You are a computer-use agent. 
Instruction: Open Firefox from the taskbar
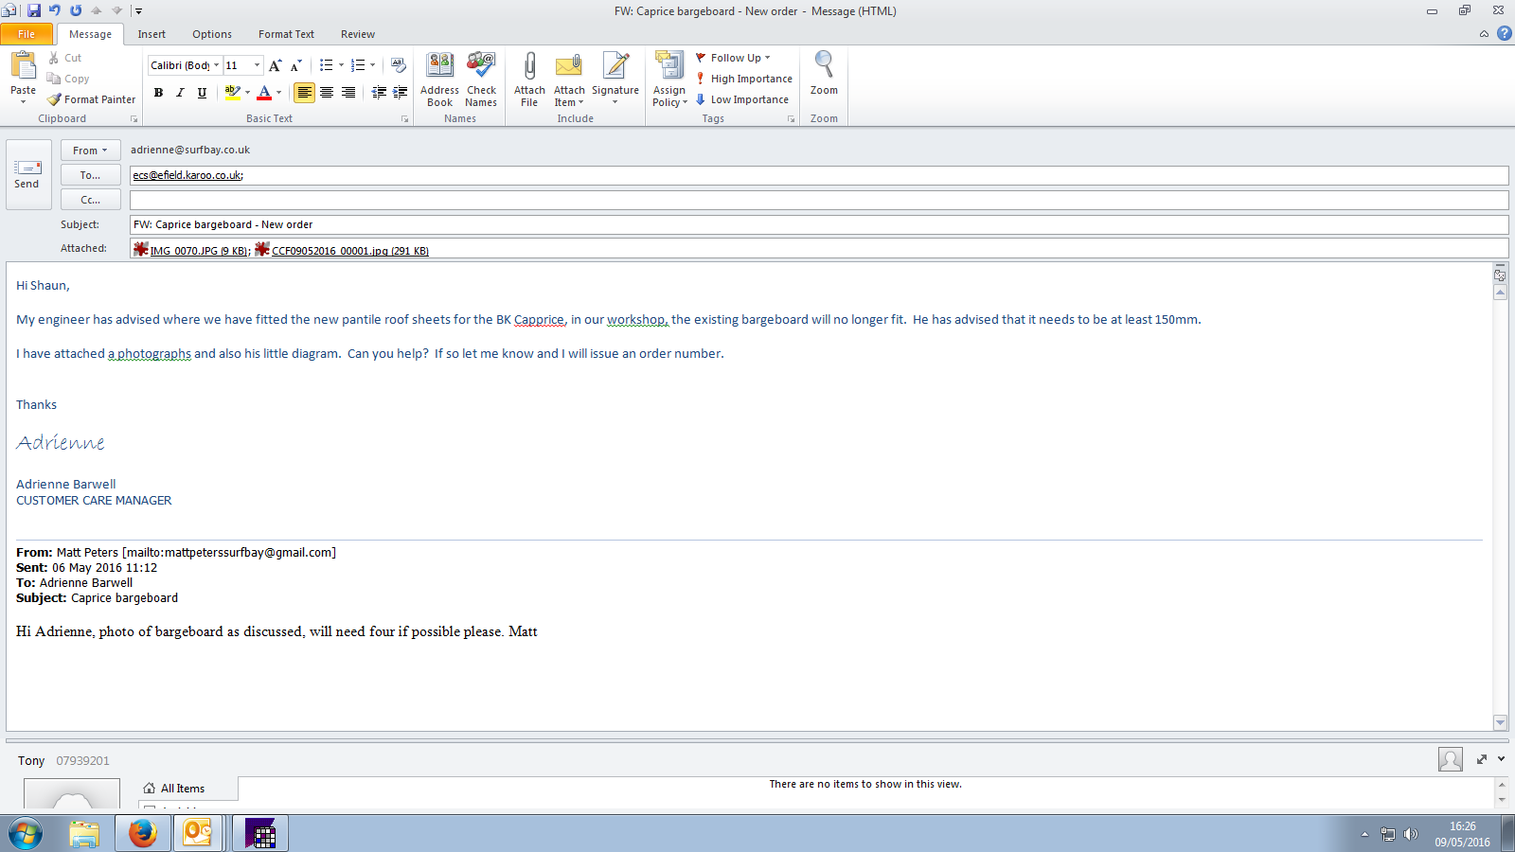click(x=143, y=834)
